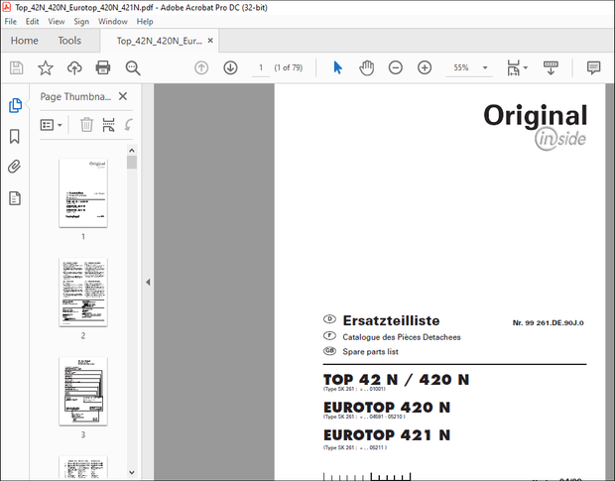Switch to the Home tab
This screenshot has height=481, width=615.
point(25,41)
